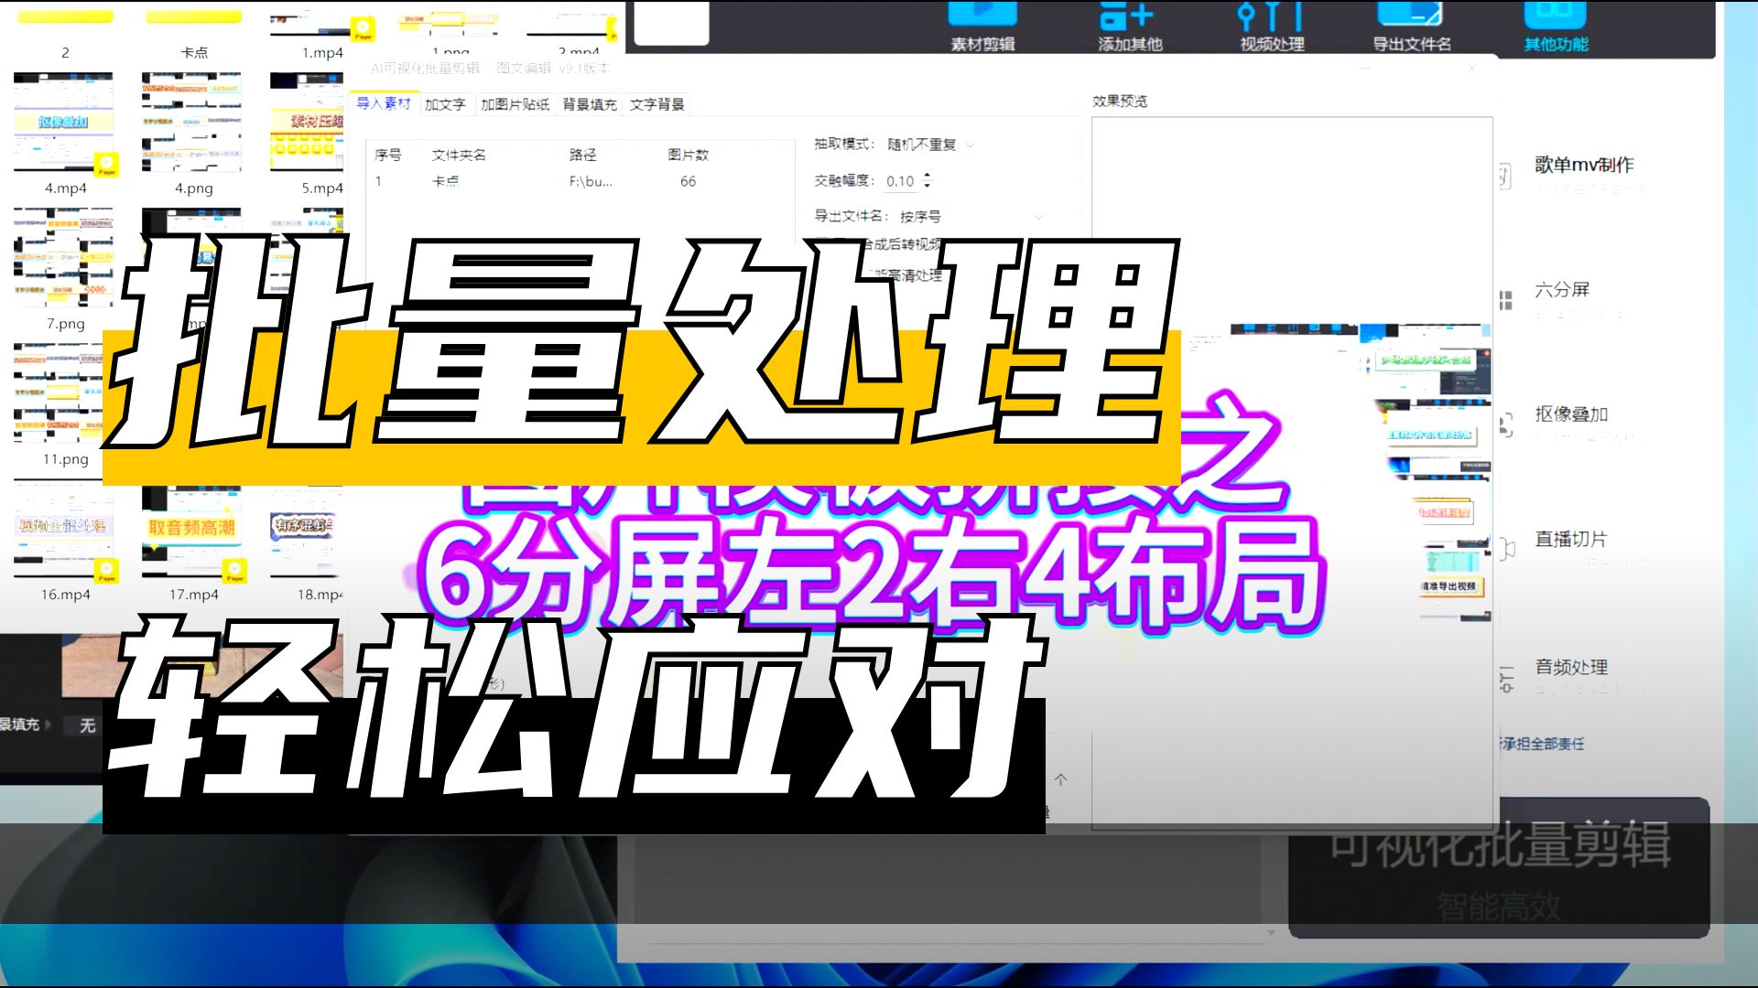Select the 4.mp4 file thumbnail
This screenshot has height=988, width=1758.
(x=64, y=123)
